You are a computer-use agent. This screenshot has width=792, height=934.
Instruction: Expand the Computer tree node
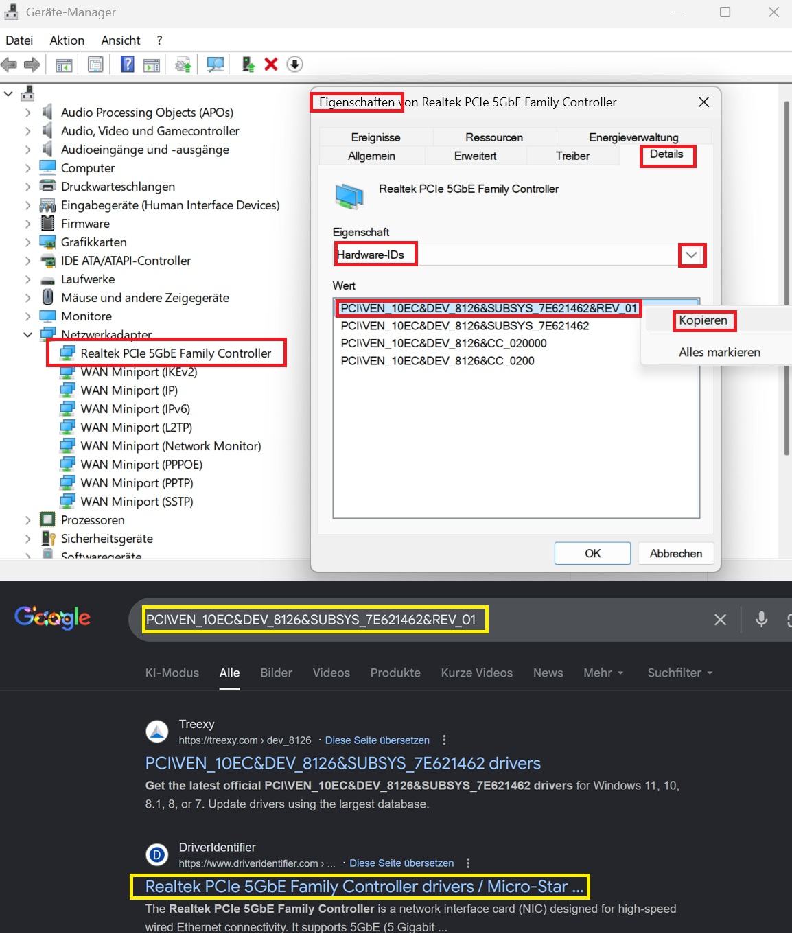point(27,168)
